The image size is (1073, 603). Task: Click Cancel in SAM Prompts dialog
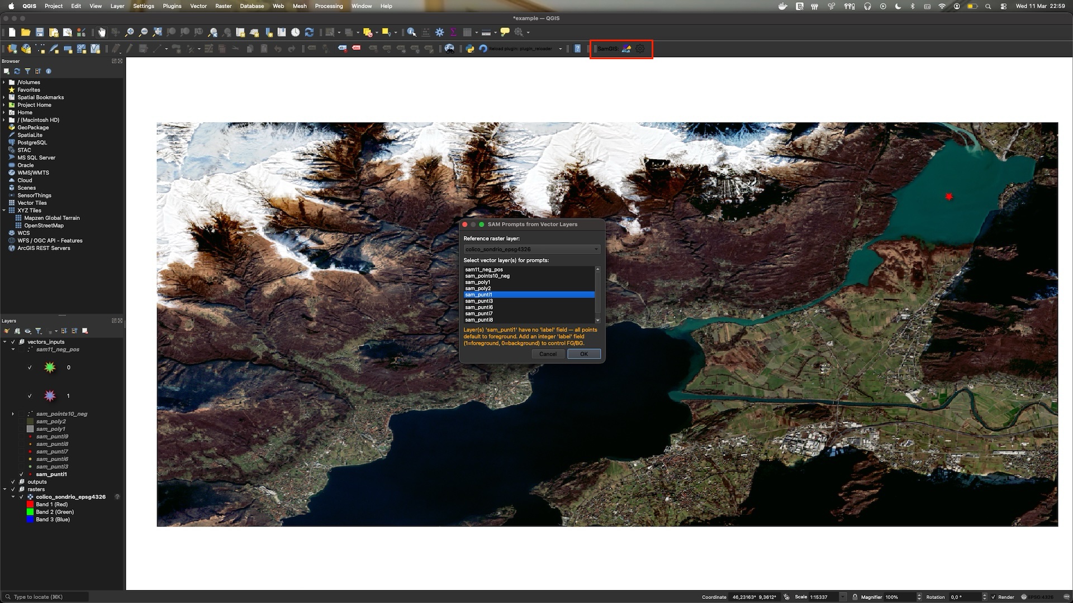click(x=548, y=354)
